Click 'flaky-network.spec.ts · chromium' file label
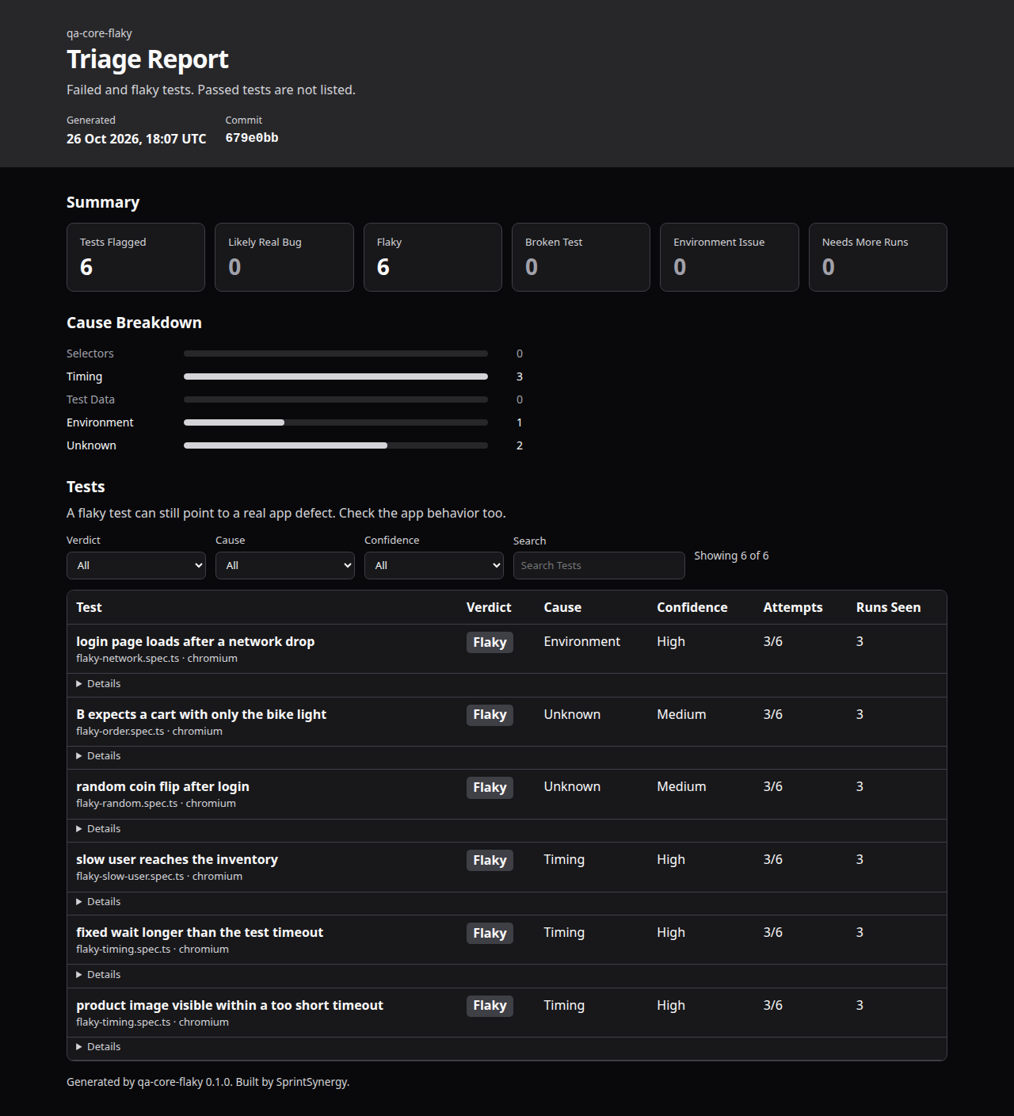Viewport: 1014px width, 1116px height. [x=157, y=659]
